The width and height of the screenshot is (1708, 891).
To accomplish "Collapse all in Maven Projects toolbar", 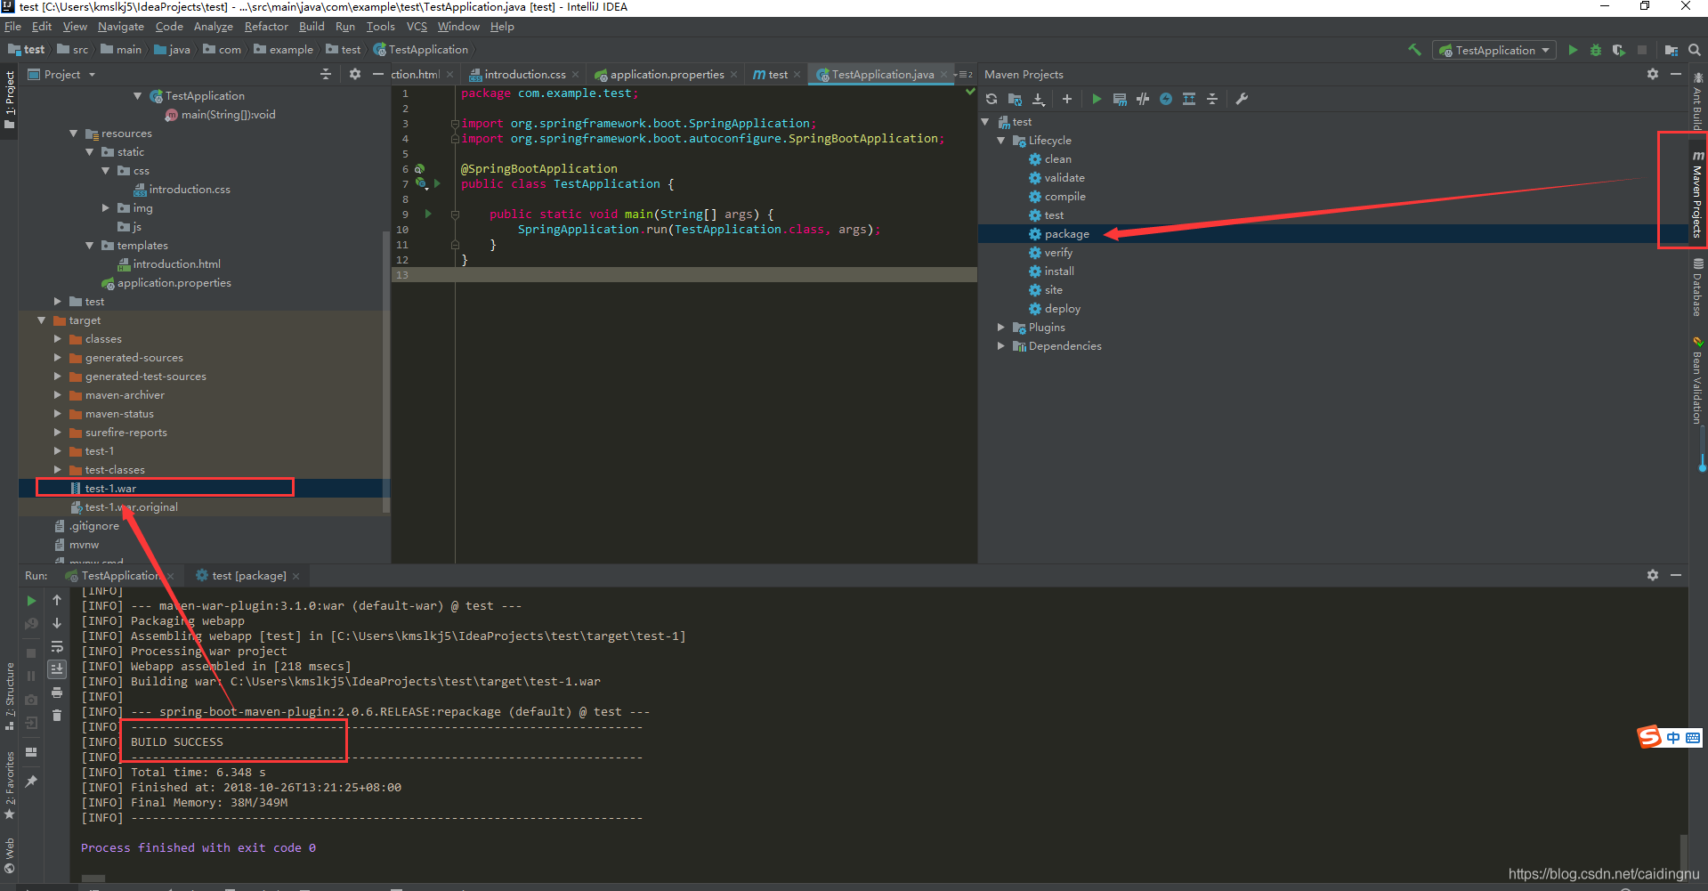I will click(1212, 99).
